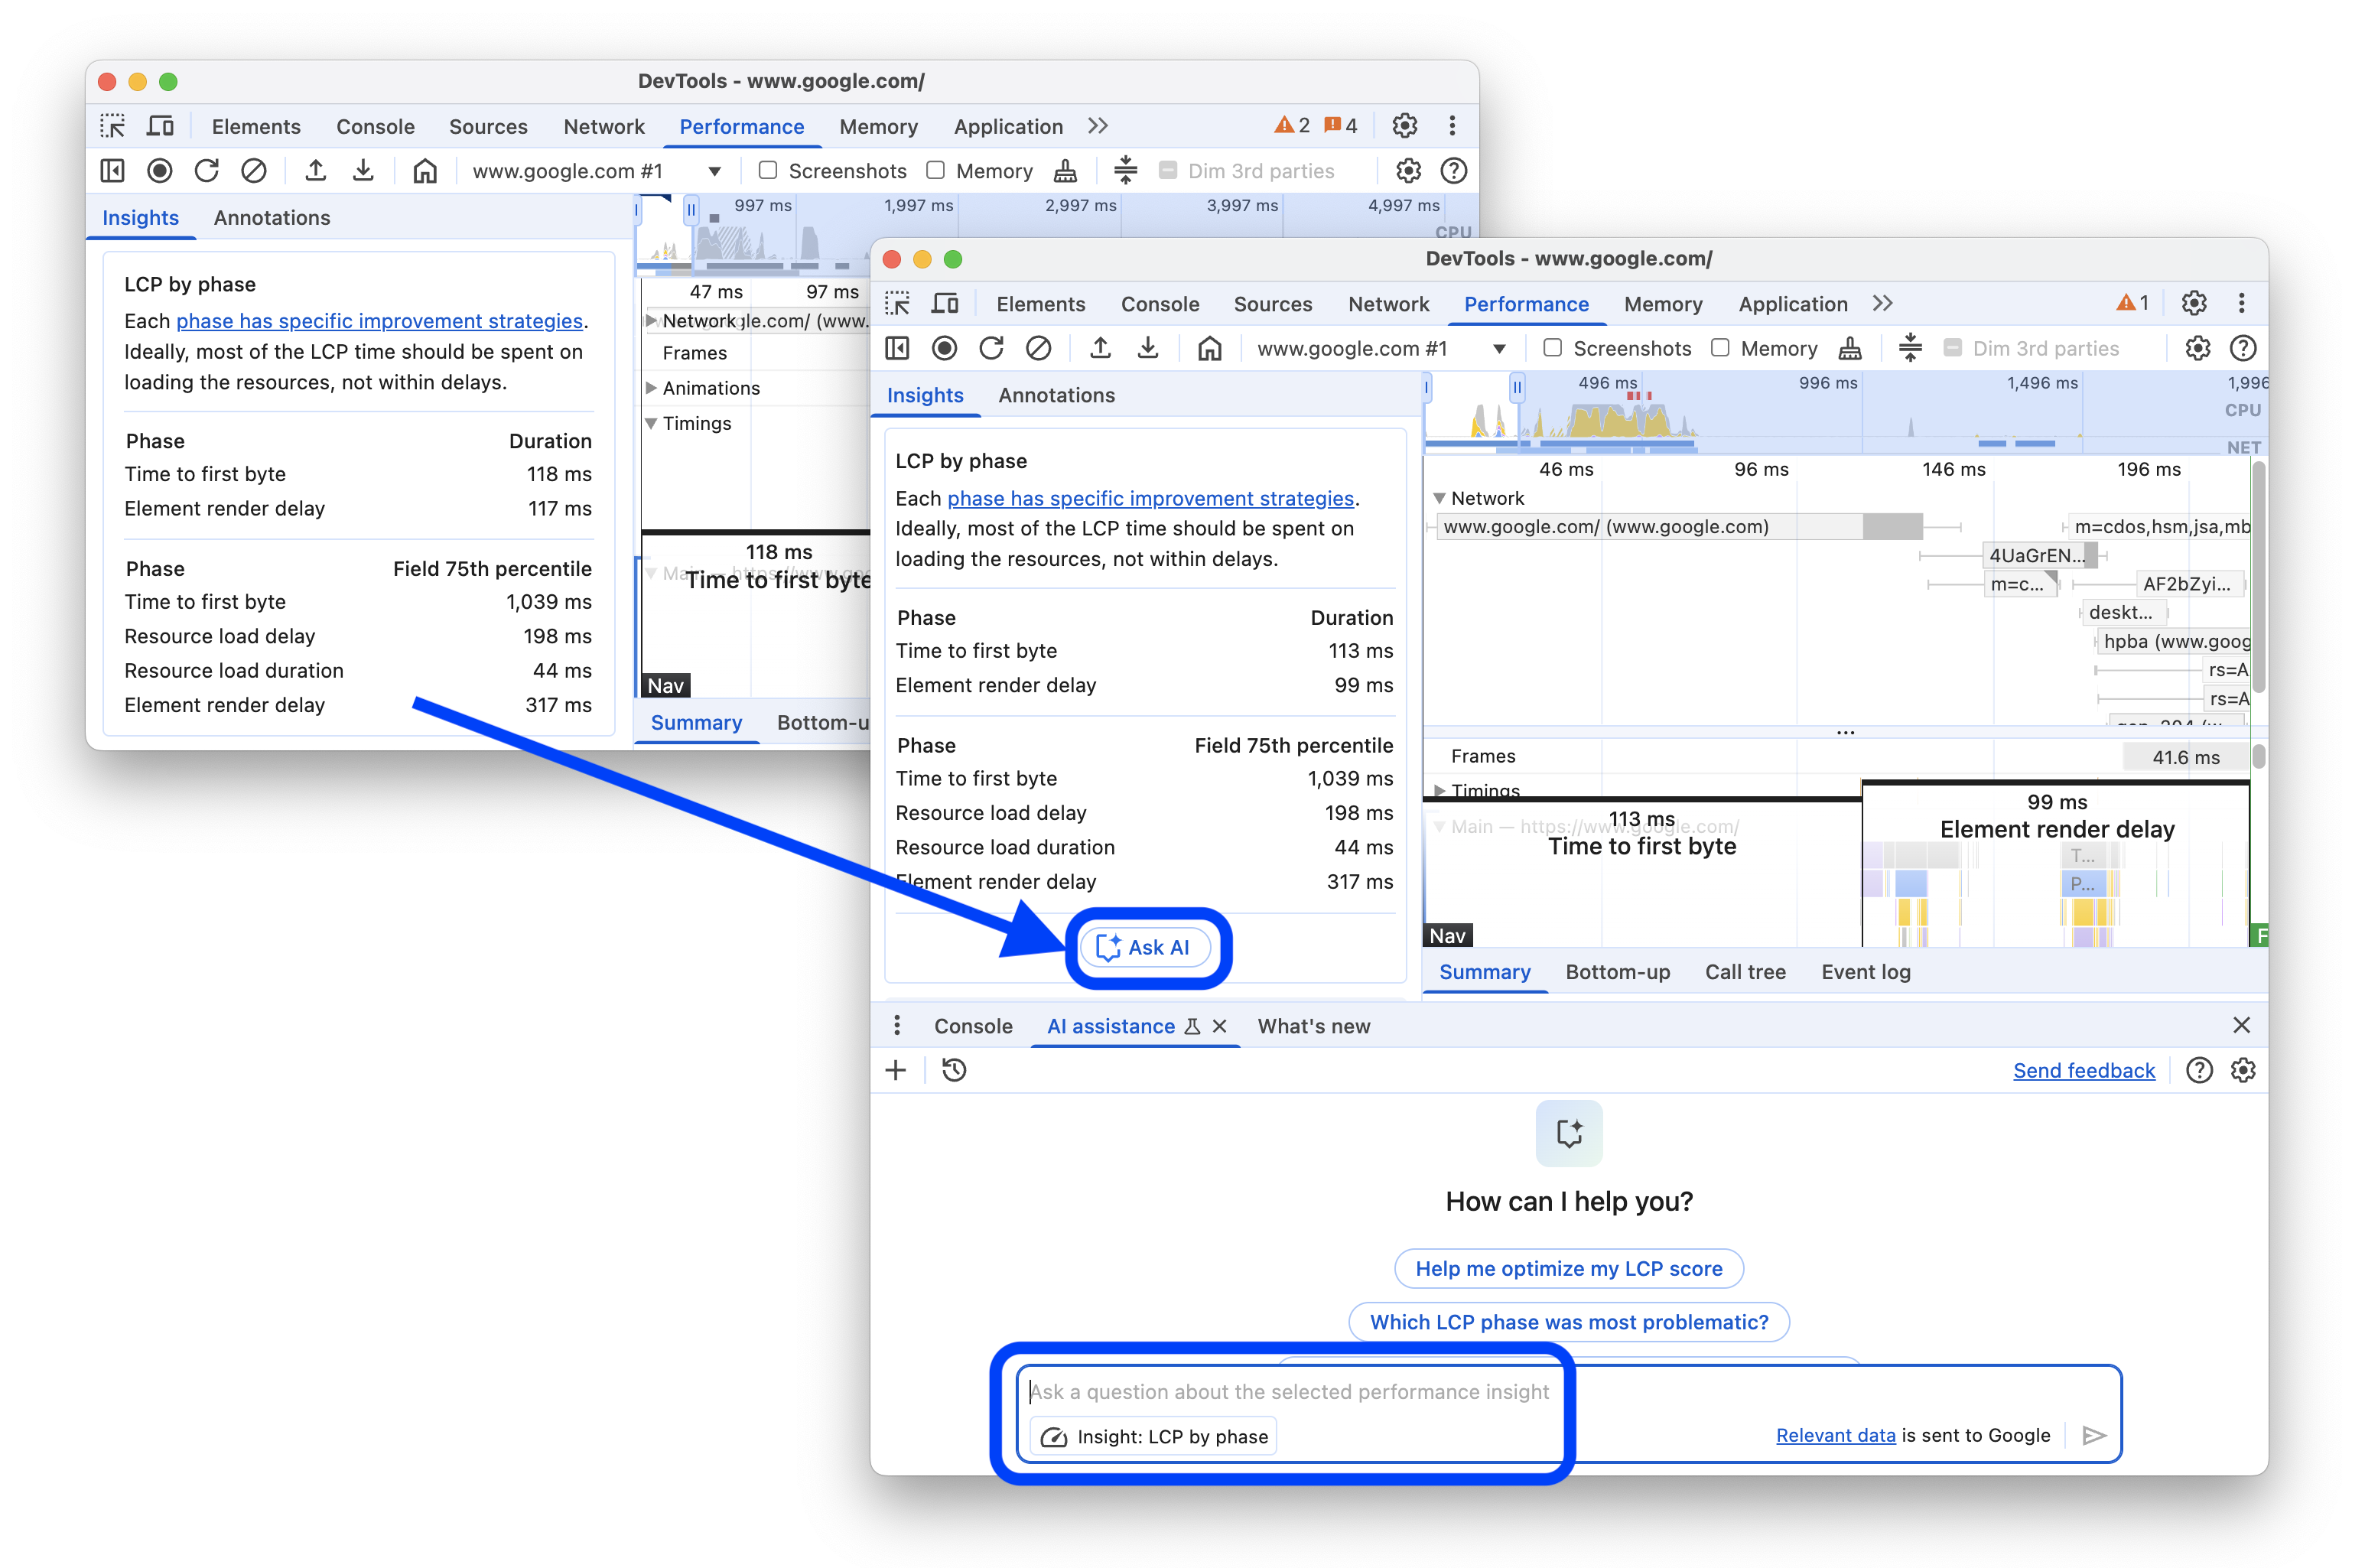Collapse the Network section in the flame chart
This screenshot has height=1568, width=2365.
(1440, 498)
